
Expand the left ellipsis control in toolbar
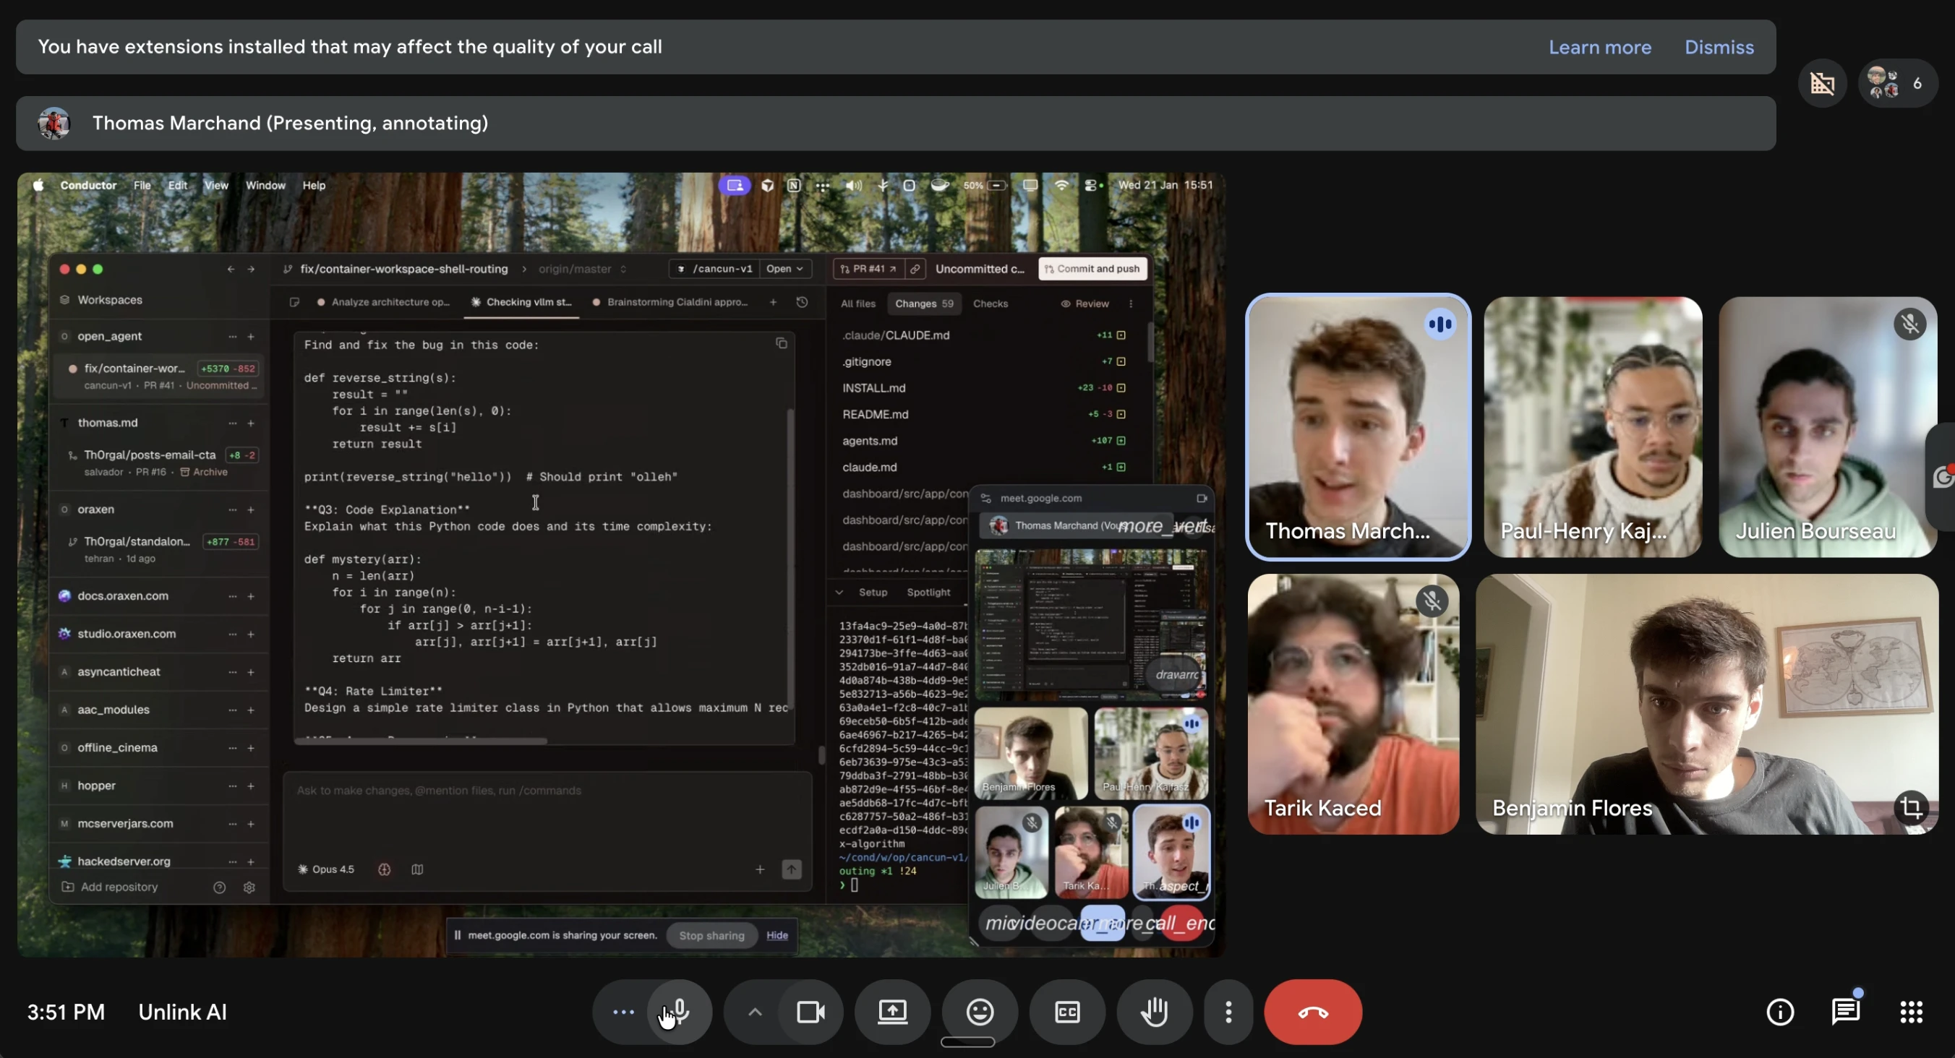tap(623, 1012)
